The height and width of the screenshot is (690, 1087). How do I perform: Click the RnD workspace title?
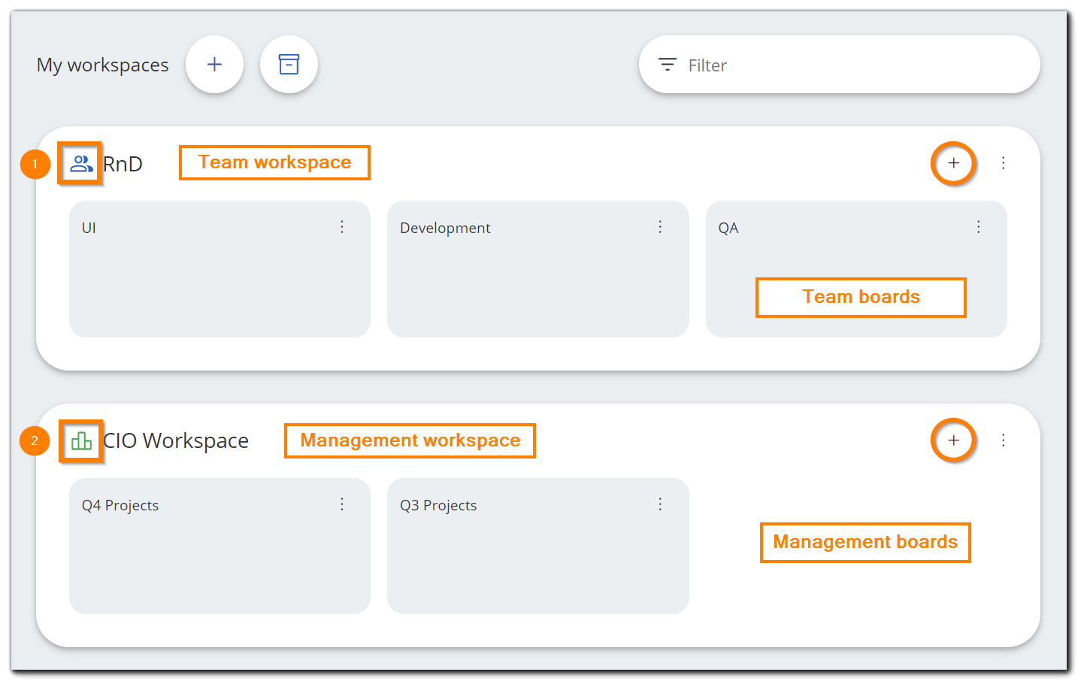[x=123, y=164]
